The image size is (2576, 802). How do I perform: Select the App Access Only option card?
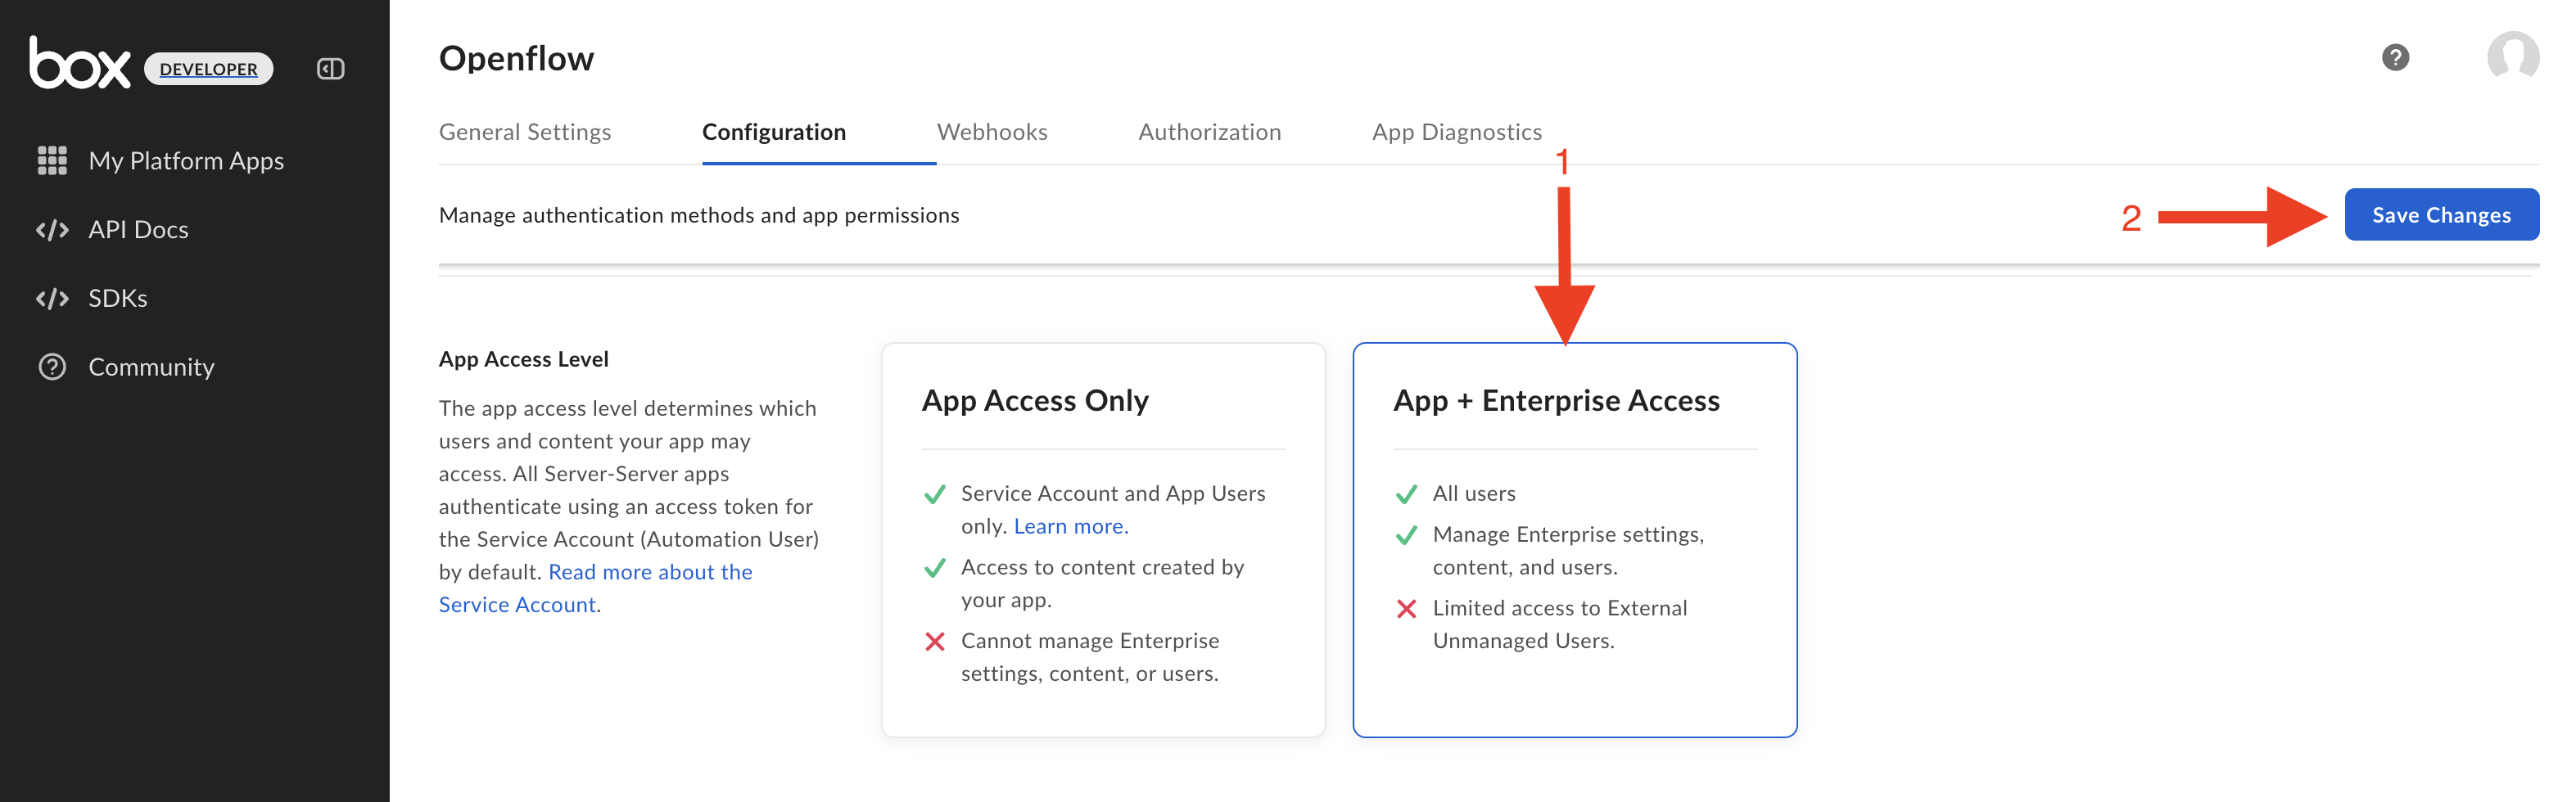[1103, 539]
